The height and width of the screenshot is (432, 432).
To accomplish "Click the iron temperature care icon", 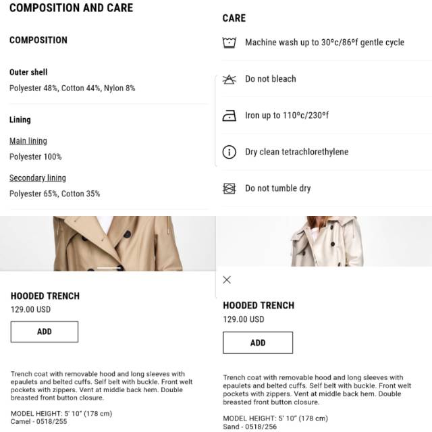I will pos(230,115).
